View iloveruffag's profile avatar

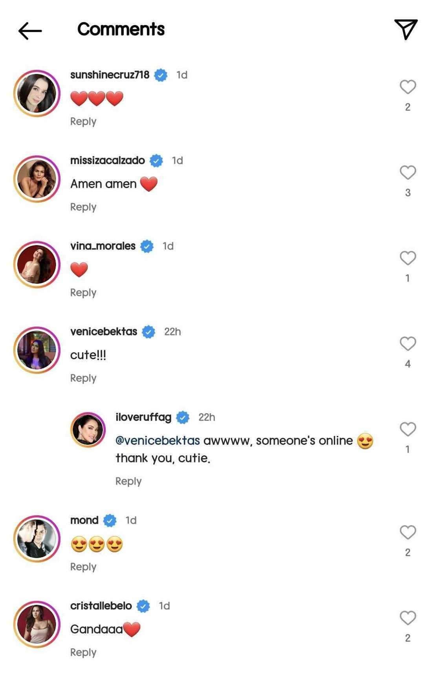tap(88, 430)
